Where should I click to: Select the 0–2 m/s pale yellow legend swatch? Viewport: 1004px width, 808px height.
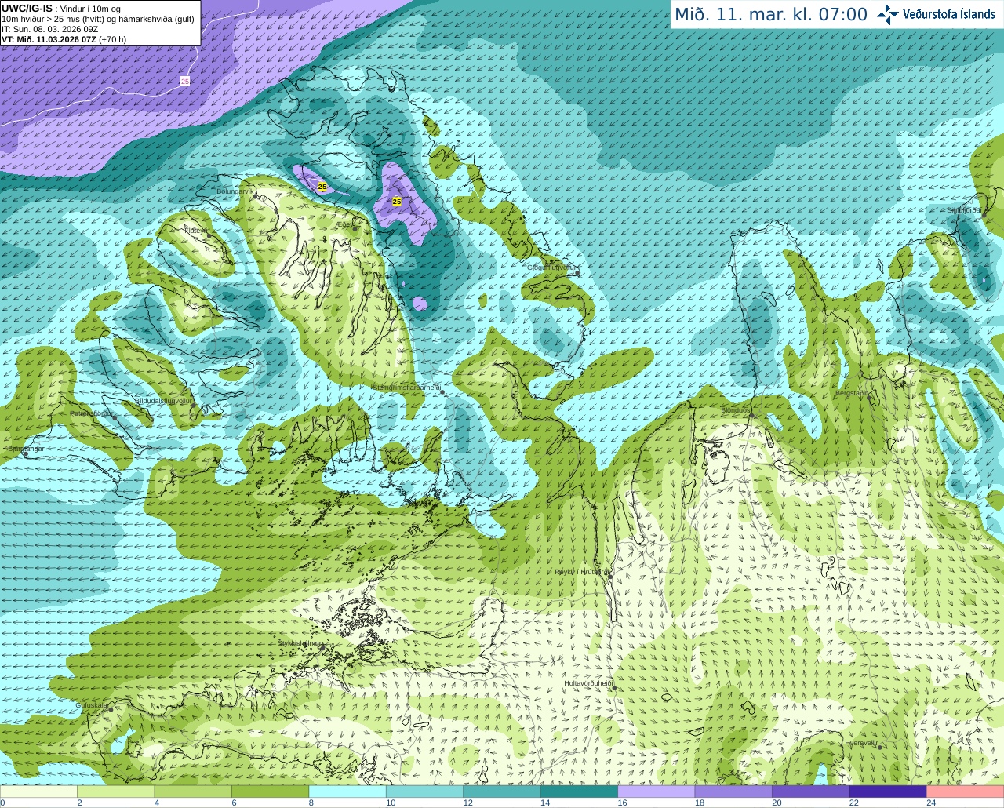tap(38, 792)
